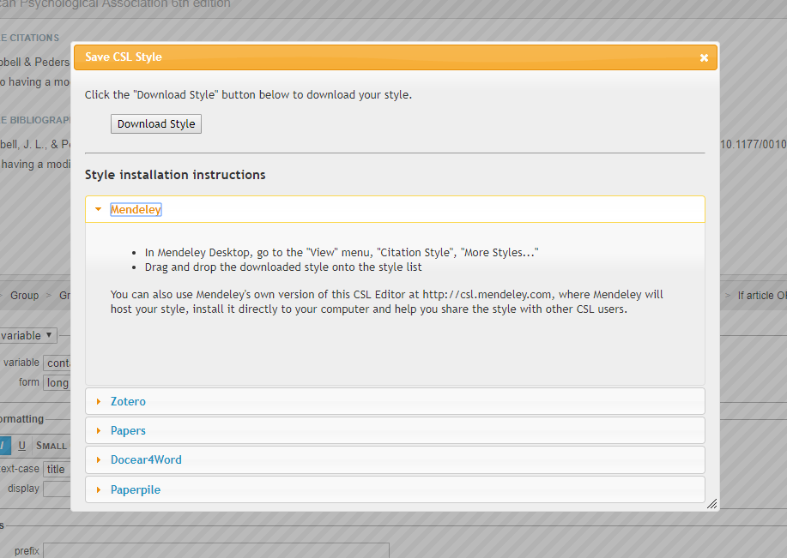The width and height of the screenshot is (787, 558).
Task: Open the form dropdown showing long
Action: point(57,383)
